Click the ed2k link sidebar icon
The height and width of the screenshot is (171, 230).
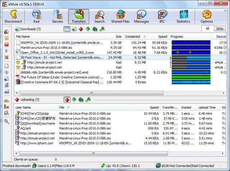(7, 92)
